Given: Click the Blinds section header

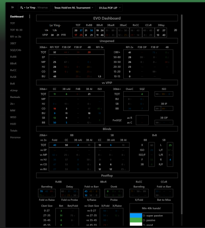Looking at the screenshot, I should click(x=107, y=129).
